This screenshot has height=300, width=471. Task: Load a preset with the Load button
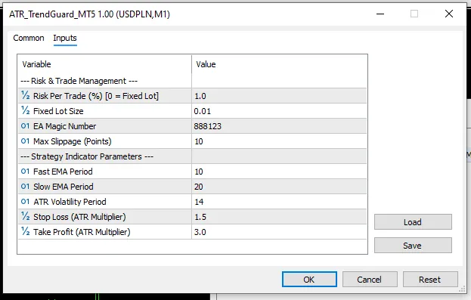pos(413,222)
